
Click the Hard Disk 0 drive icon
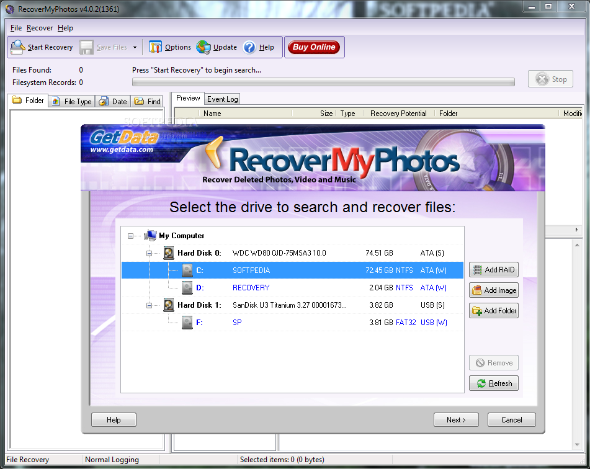click(x=169, y=253)
